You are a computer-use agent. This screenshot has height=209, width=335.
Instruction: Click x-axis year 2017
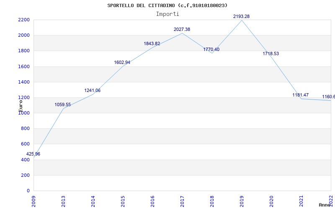[x=182, y=201]
